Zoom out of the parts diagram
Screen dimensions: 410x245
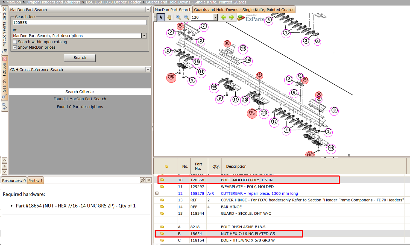click(x=186, y=17)
